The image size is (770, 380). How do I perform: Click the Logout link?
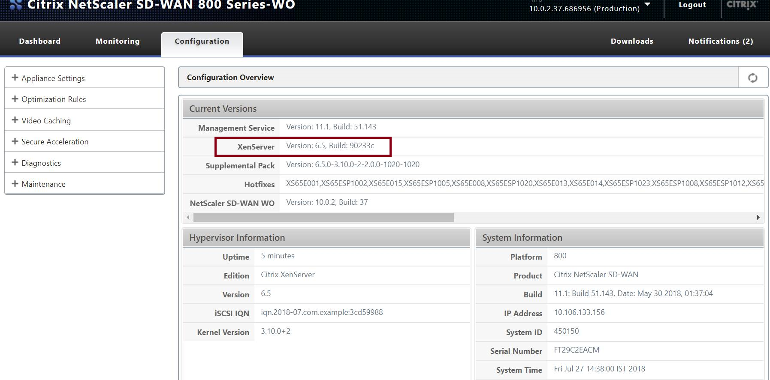692,5
